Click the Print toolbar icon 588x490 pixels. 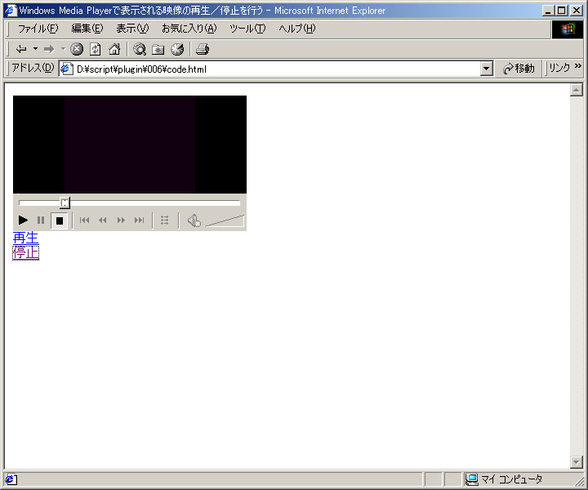tap(203, 49)
